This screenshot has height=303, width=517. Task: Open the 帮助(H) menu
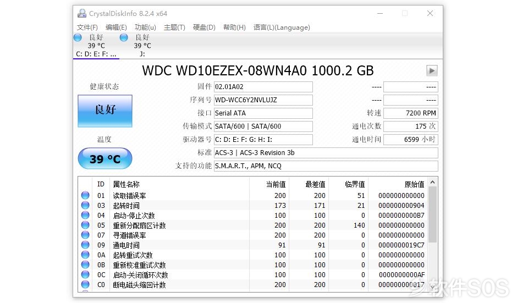234,27
